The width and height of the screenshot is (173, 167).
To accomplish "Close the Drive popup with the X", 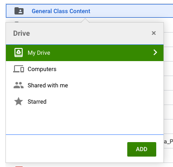I will tap(154, 33).
